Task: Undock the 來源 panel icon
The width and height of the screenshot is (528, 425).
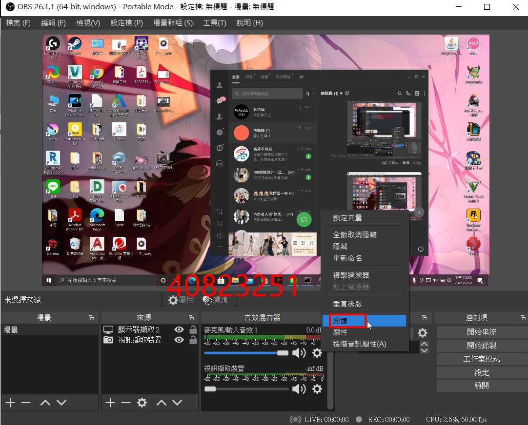Action: tap(191, 317)
